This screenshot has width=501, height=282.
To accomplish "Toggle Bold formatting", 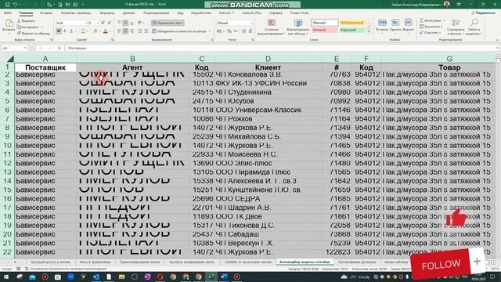I will tap(59, 31).
